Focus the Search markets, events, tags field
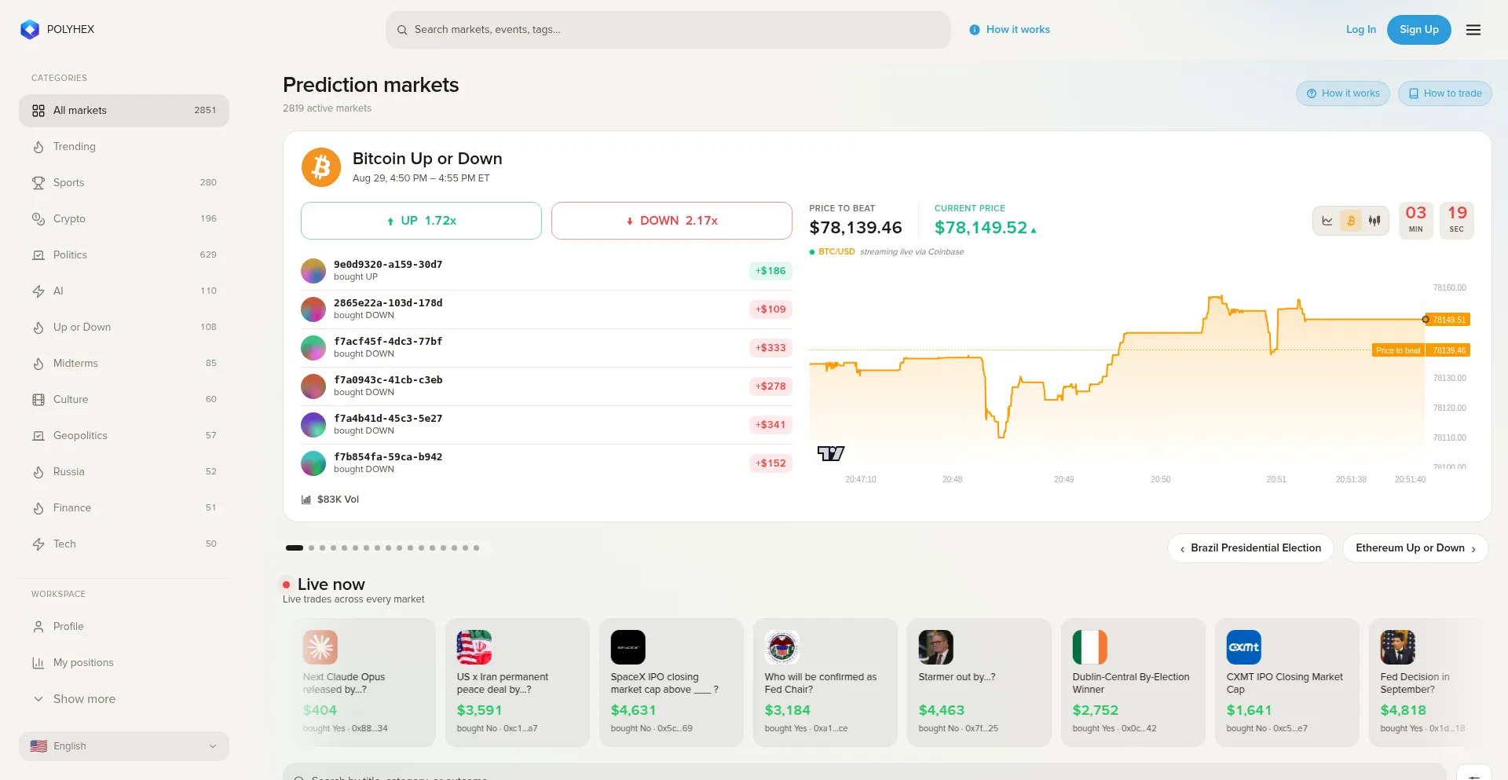Viewport: 1508px width, 780px height. point(668,30)
